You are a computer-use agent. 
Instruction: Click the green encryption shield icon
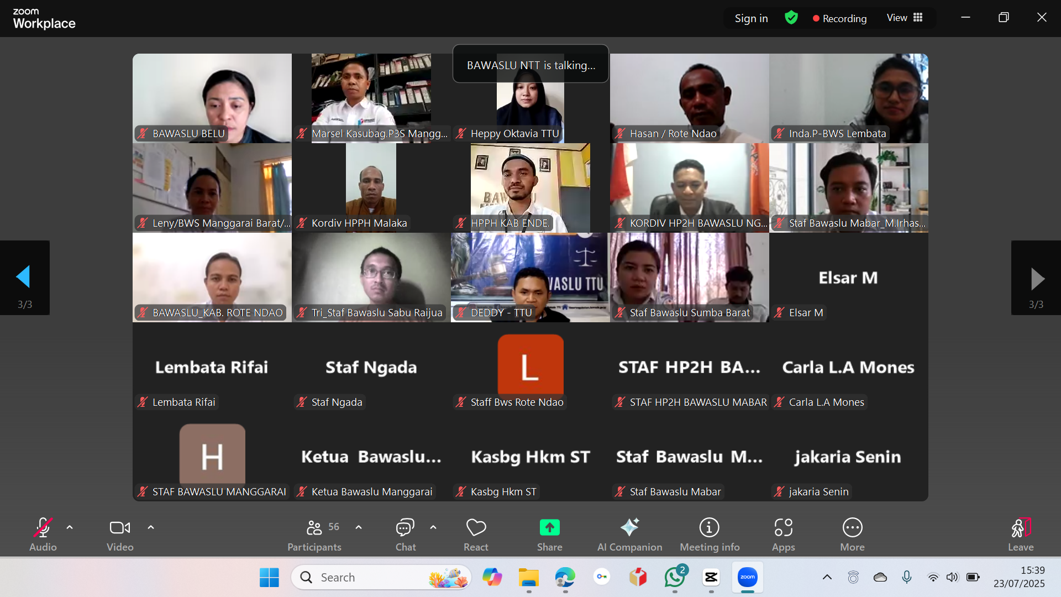point(791,18)
